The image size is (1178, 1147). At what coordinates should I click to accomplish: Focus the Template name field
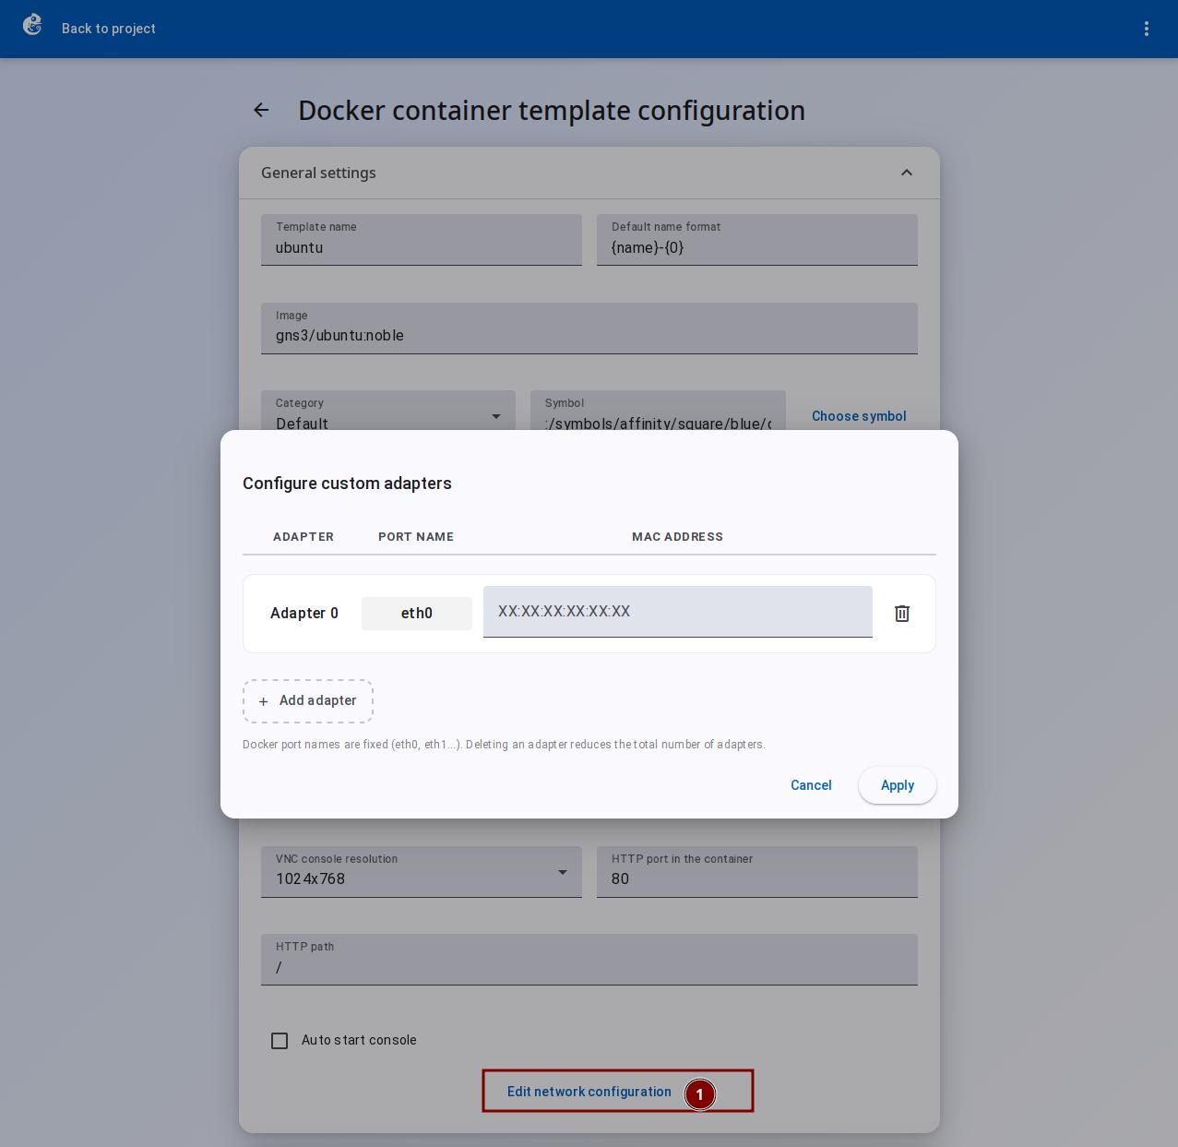pyautogui.click(x=422, y=240)
